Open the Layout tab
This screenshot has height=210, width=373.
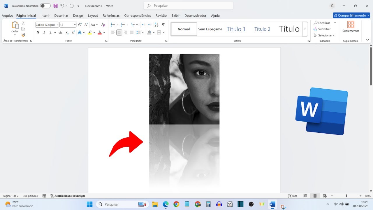pos(93,15)
